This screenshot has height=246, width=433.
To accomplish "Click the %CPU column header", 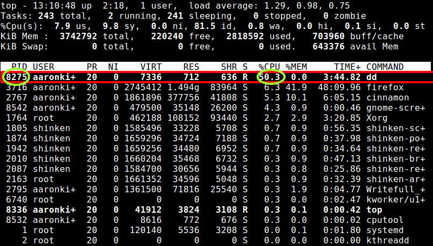I will click(269, 67).
